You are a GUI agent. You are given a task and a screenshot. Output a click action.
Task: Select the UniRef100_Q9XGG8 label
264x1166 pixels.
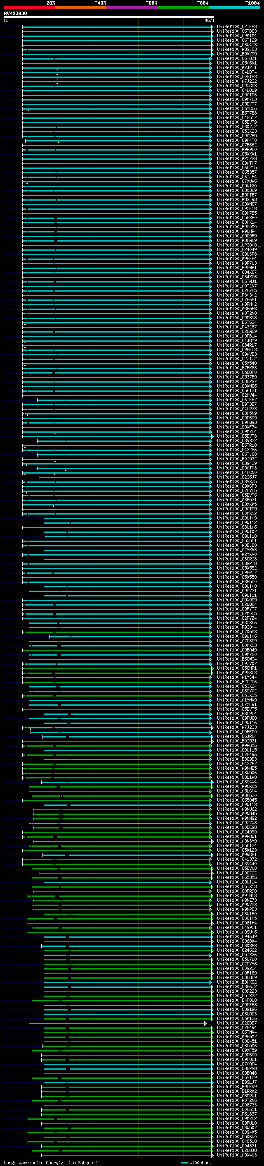pyautogui.click(x=237, y=86)
